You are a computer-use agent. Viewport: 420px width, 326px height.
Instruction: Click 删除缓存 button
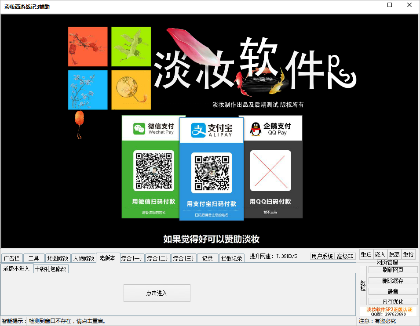click(393, 281)
